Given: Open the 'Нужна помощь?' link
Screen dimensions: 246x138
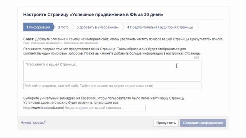Looking at the screenshot, I should coord(33,123).
